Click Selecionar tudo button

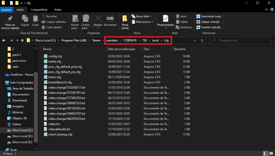209,16
